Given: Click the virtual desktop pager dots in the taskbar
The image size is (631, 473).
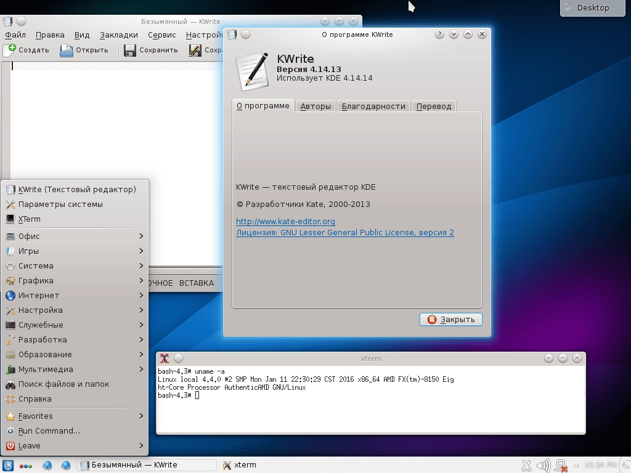Looking at the screenshot, I should 25,466.
